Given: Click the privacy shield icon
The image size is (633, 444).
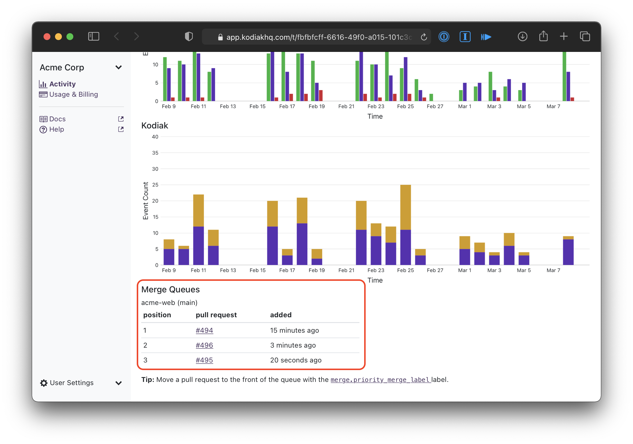Looking at the screenshot, I should (189, 37).
